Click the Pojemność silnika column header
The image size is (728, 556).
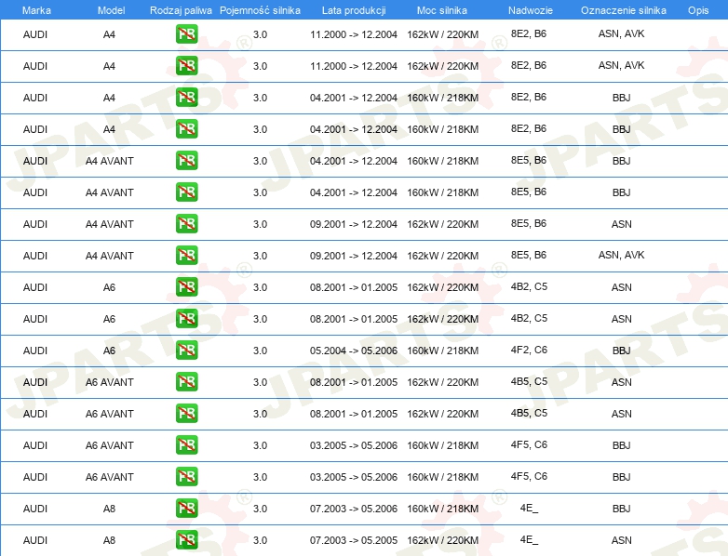point(260,9)
